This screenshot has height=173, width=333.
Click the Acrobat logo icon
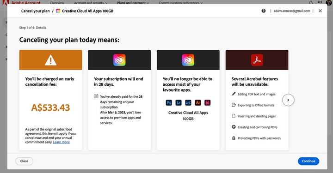tap(257, 60)
